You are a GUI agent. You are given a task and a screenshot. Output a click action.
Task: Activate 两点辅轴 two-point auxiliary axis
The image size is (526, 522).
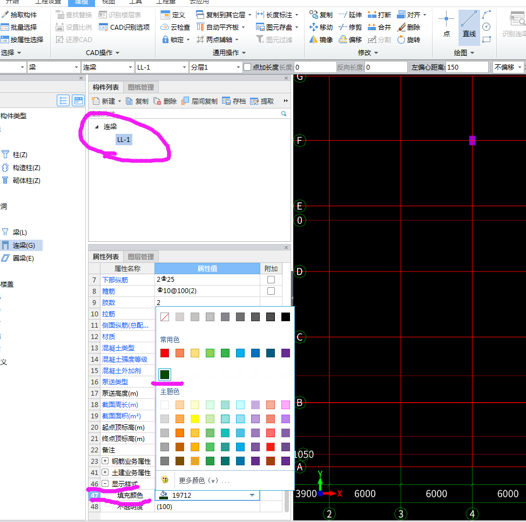(x=218, y=39)
